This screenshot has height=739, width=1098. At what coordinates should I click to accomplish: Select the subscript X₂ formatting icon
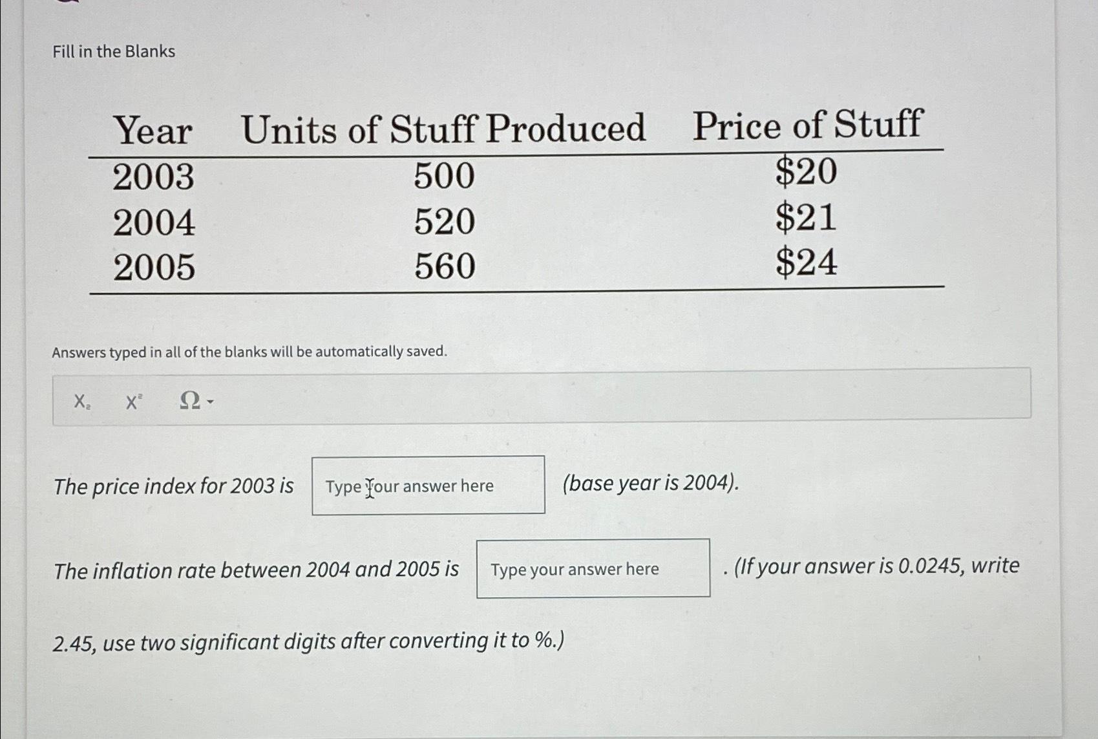81,402
